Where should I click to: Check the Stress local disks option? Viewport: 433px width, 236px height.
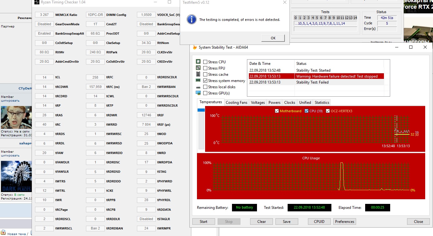click(x=205, y=87)
